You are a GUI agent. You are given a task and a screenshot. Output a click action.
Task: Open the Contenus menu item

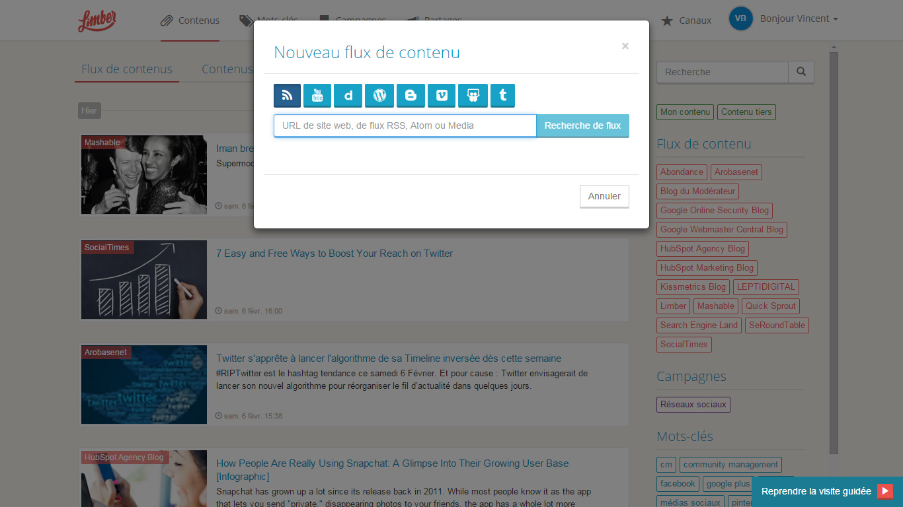coord(190,20)
